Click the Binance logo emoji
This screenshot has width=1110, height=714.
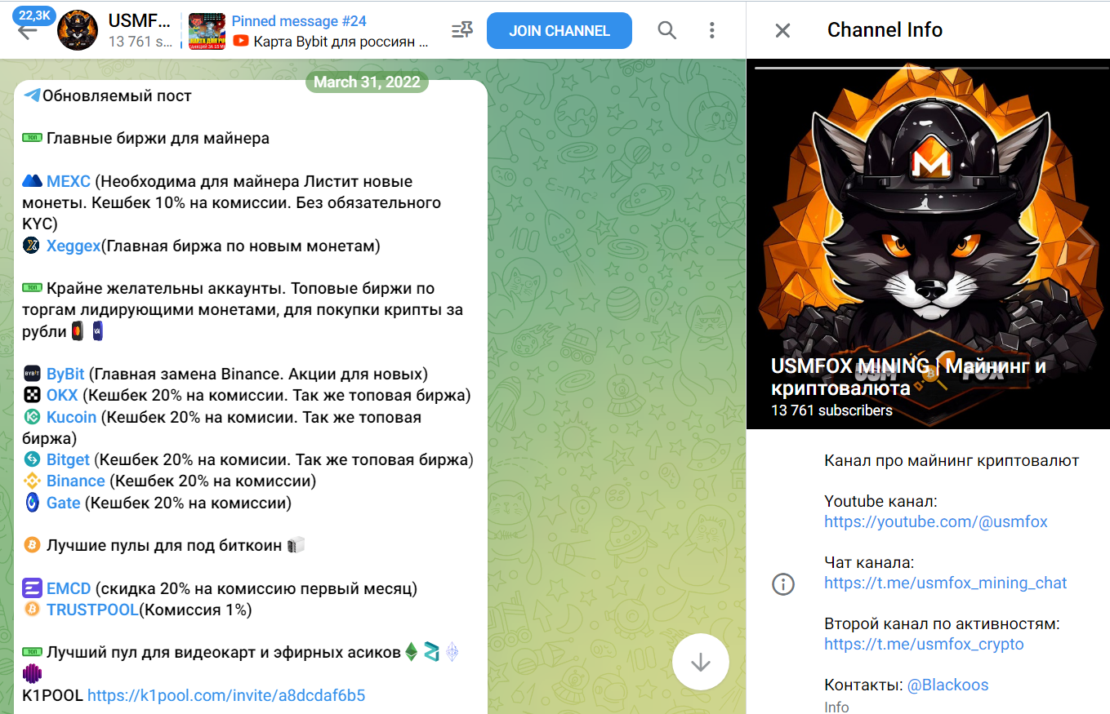point(32,481)
